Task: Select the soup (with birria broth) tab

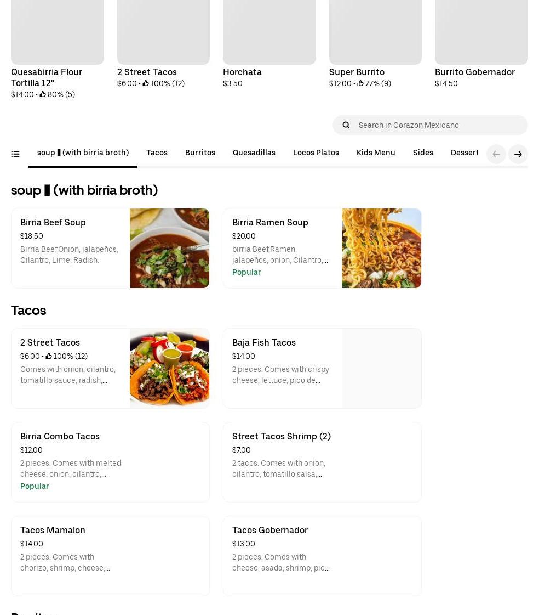Action: click(x=83, y=153)
